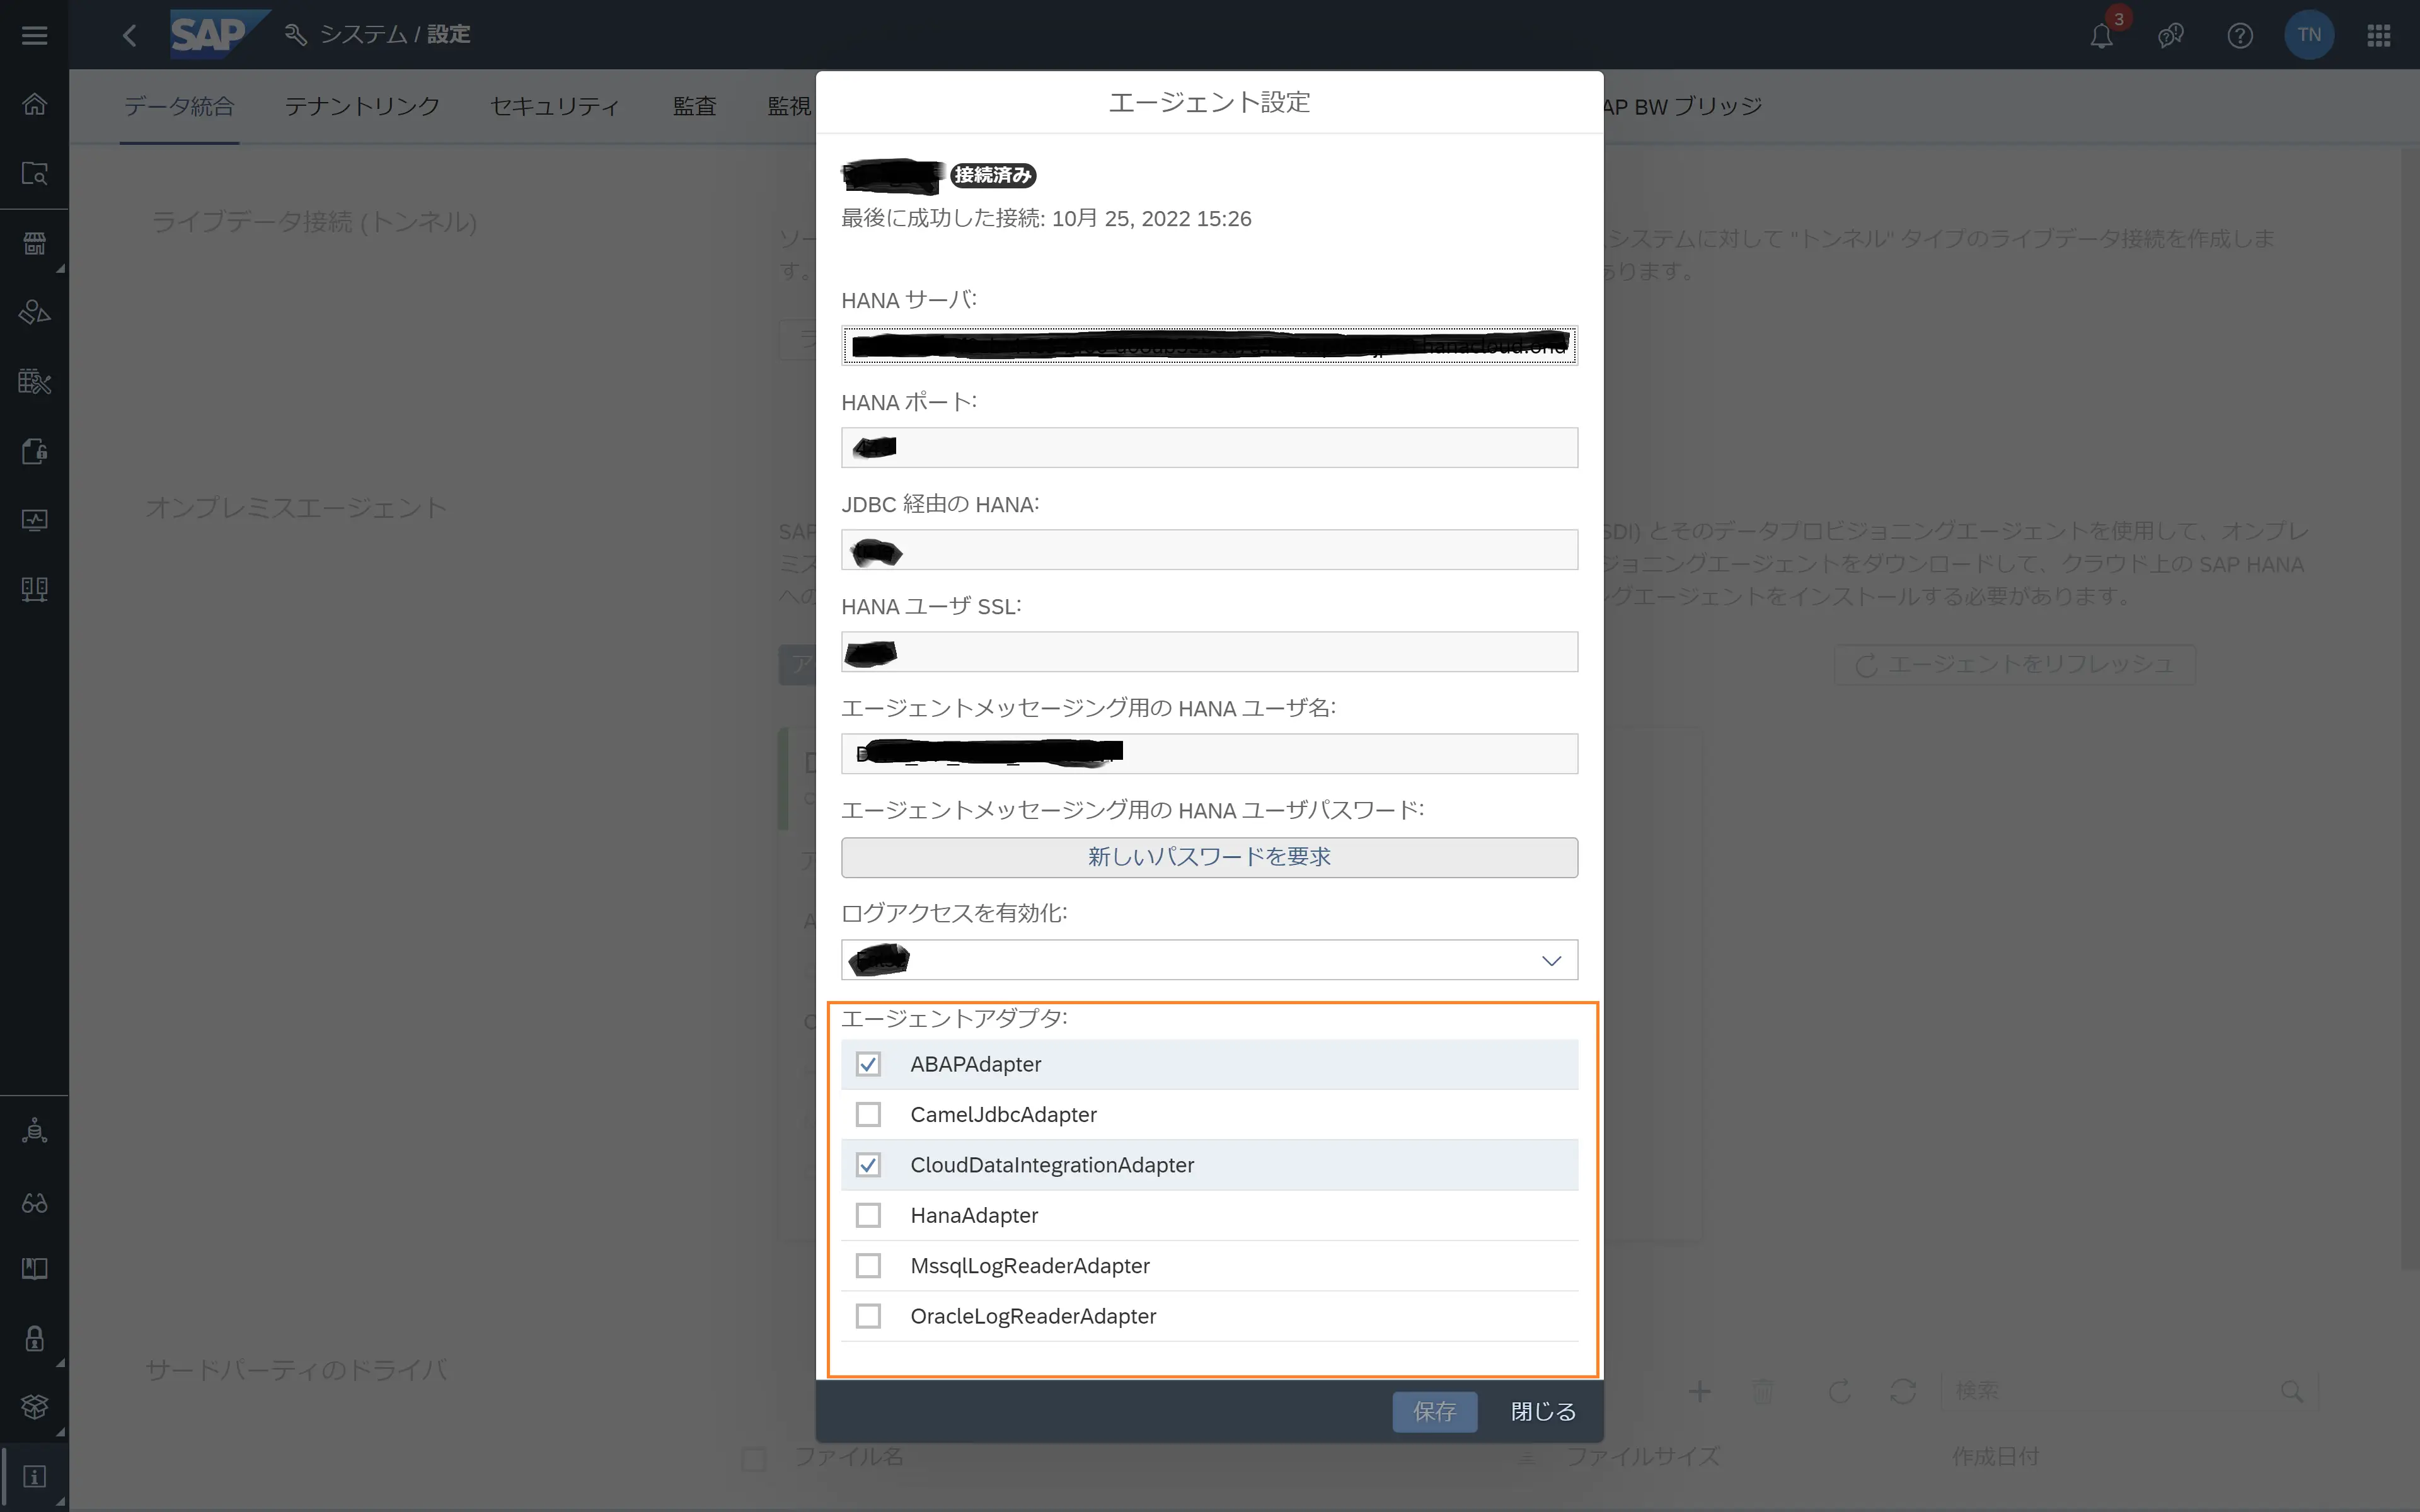The height and width of the screenshot is (1512, 2420).
Task: Open Space Management sidebar icon
Action: (34, 1131)
